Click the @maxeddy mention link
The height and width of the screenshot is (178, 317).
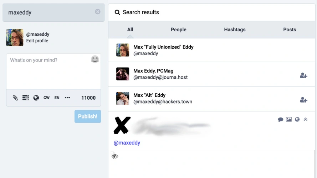[x=127, y=143]
